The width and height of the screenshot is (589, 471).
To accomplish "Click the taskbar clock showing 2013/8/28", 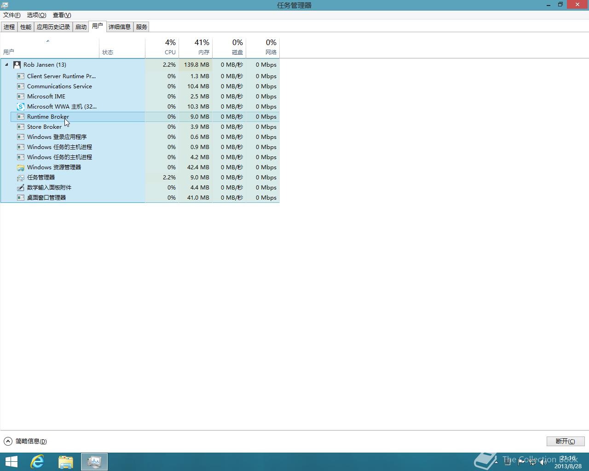I will (x=568, y=462).
